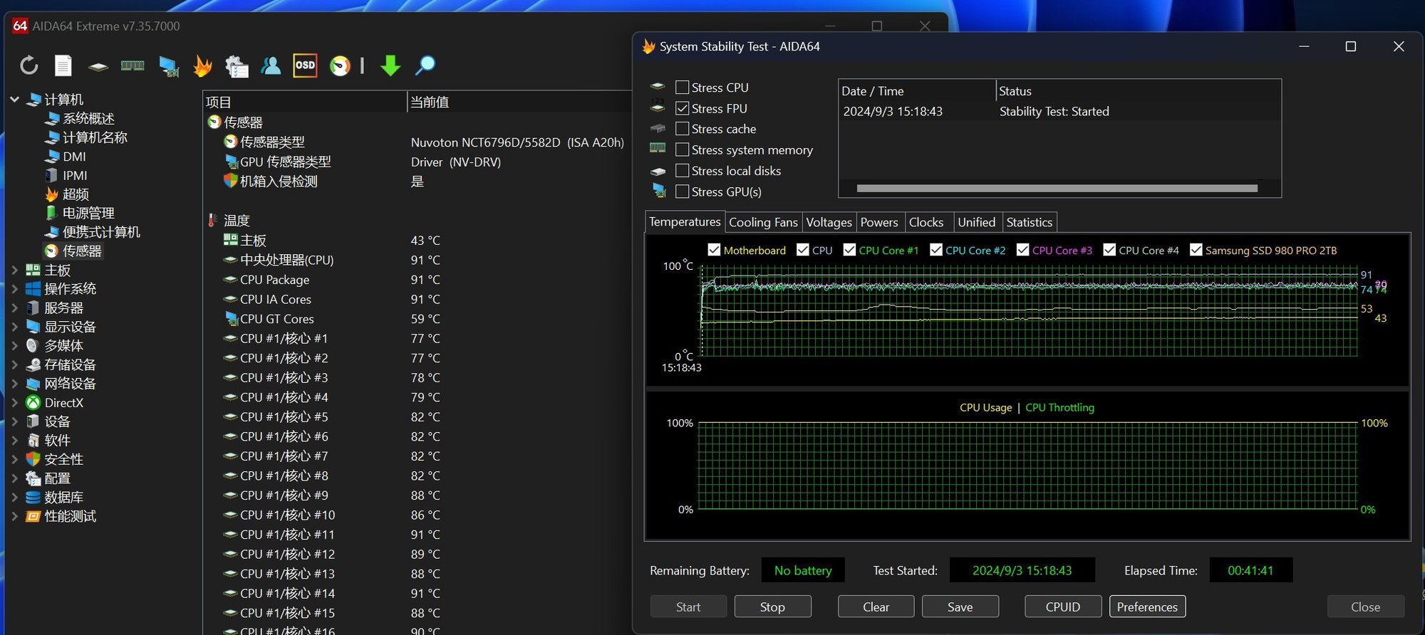The height and width of the screenshot is (635, 1425).
Task: Click the DirectX Xbox icon in tree
Action: coord(33,402)
